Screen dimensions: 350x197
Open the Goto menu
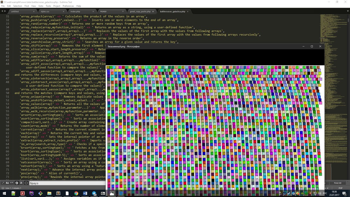41,6
